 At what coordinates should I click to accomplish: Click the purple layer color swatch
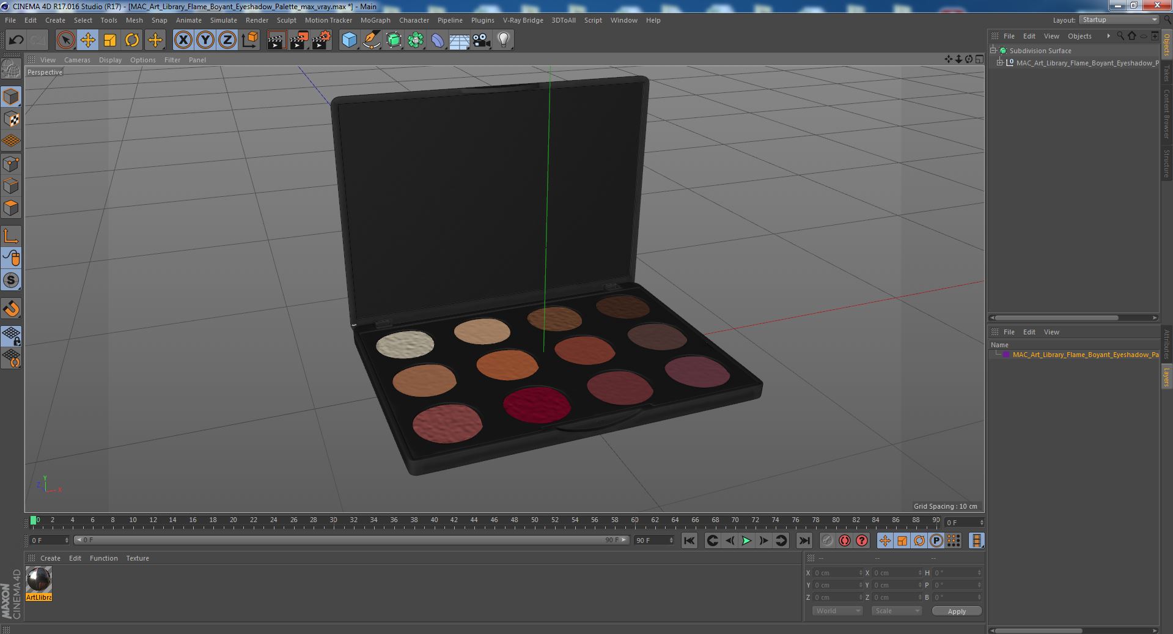tap(1006, 355)
